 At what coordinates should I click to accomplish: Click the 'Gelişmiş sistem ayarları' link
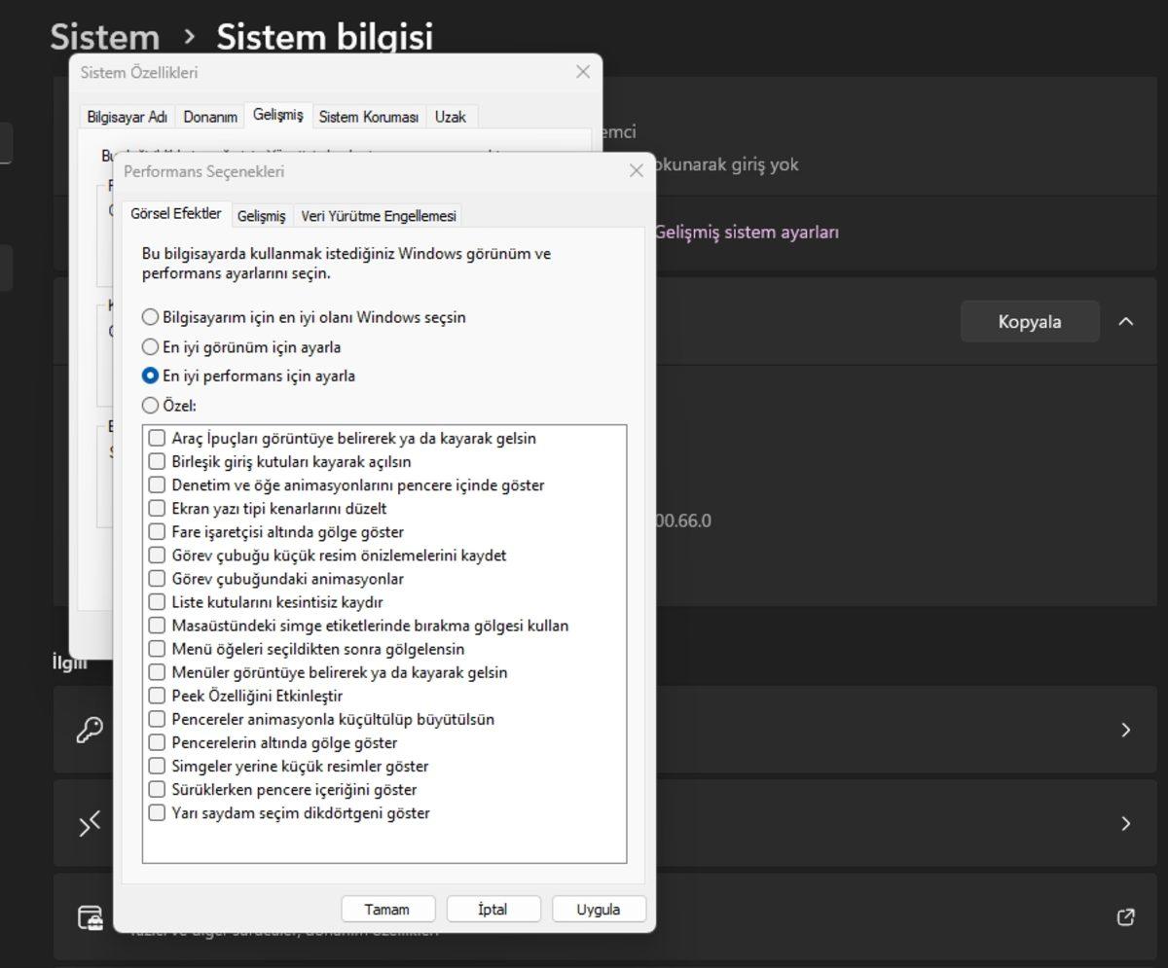click(x=746, y=233)
